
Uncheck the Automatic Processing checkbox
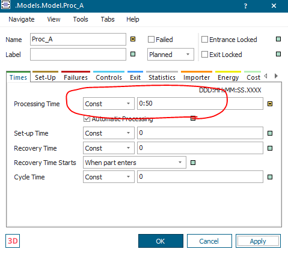pos(87,119)
